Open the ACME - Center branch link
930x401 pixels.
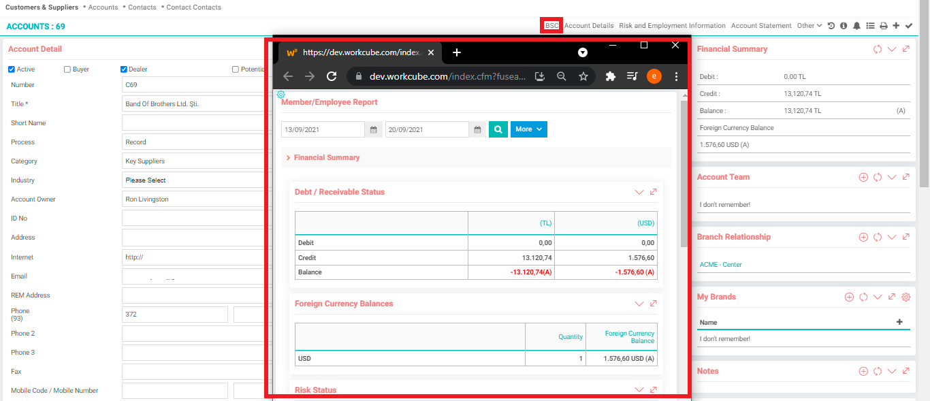(x=721, y=265)
